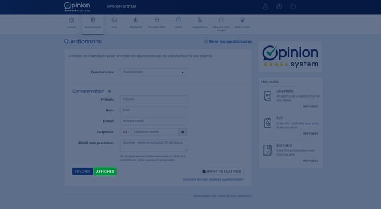Screen dimensions: 381x209
Task: Select the Réputation menu label
Action: click(x=135, y=27)
